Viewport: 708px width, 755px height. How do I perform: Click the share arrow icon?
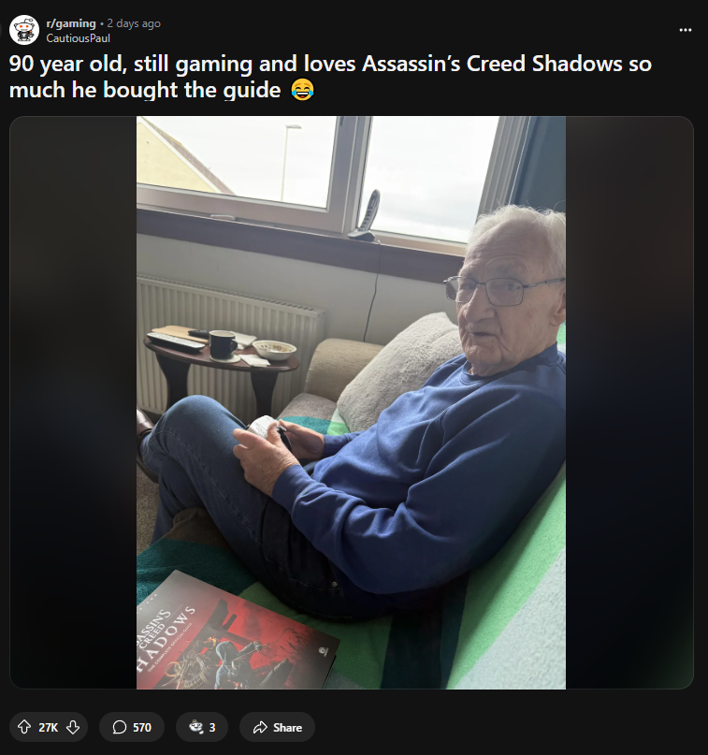pos(260,727)
